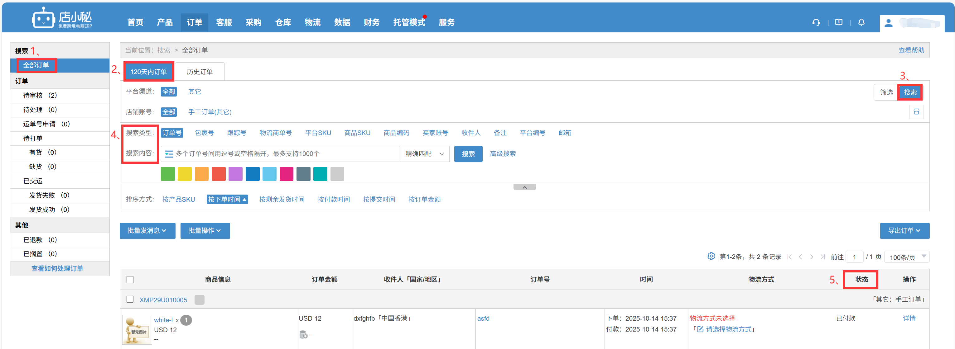The width and height of the screenshot is (955, 349).
Task: Open the user account avatar icon
Action: [x=888, y=23]
